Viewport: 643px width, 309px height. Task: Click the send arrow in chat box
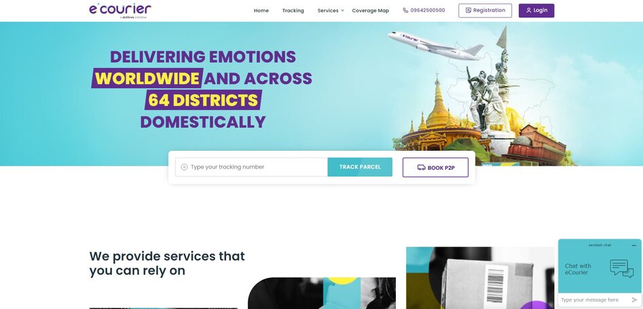coord(635,300)
